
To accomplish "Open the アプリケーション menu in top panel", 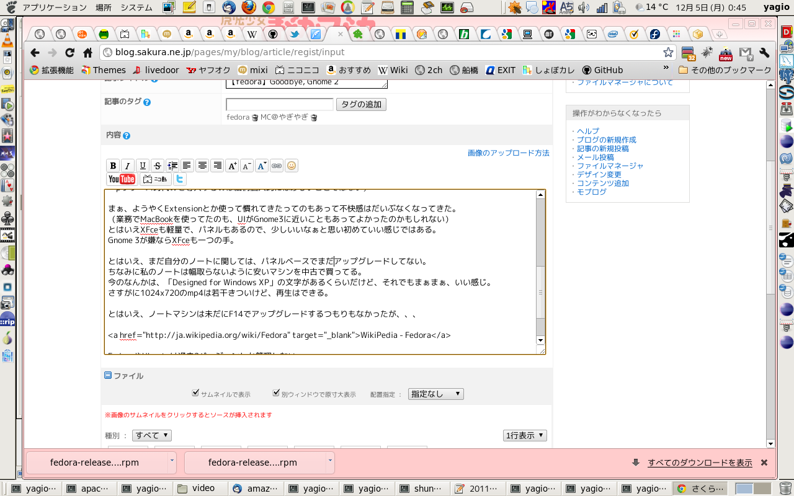I will point(55,7).
